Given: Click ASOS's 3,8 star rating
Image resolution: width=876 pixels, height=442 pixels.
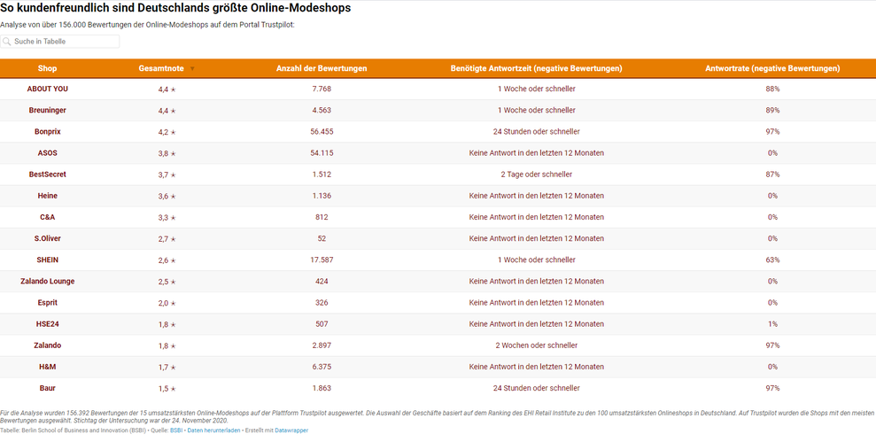Looking at the screenshot, I should coord(167,153).
